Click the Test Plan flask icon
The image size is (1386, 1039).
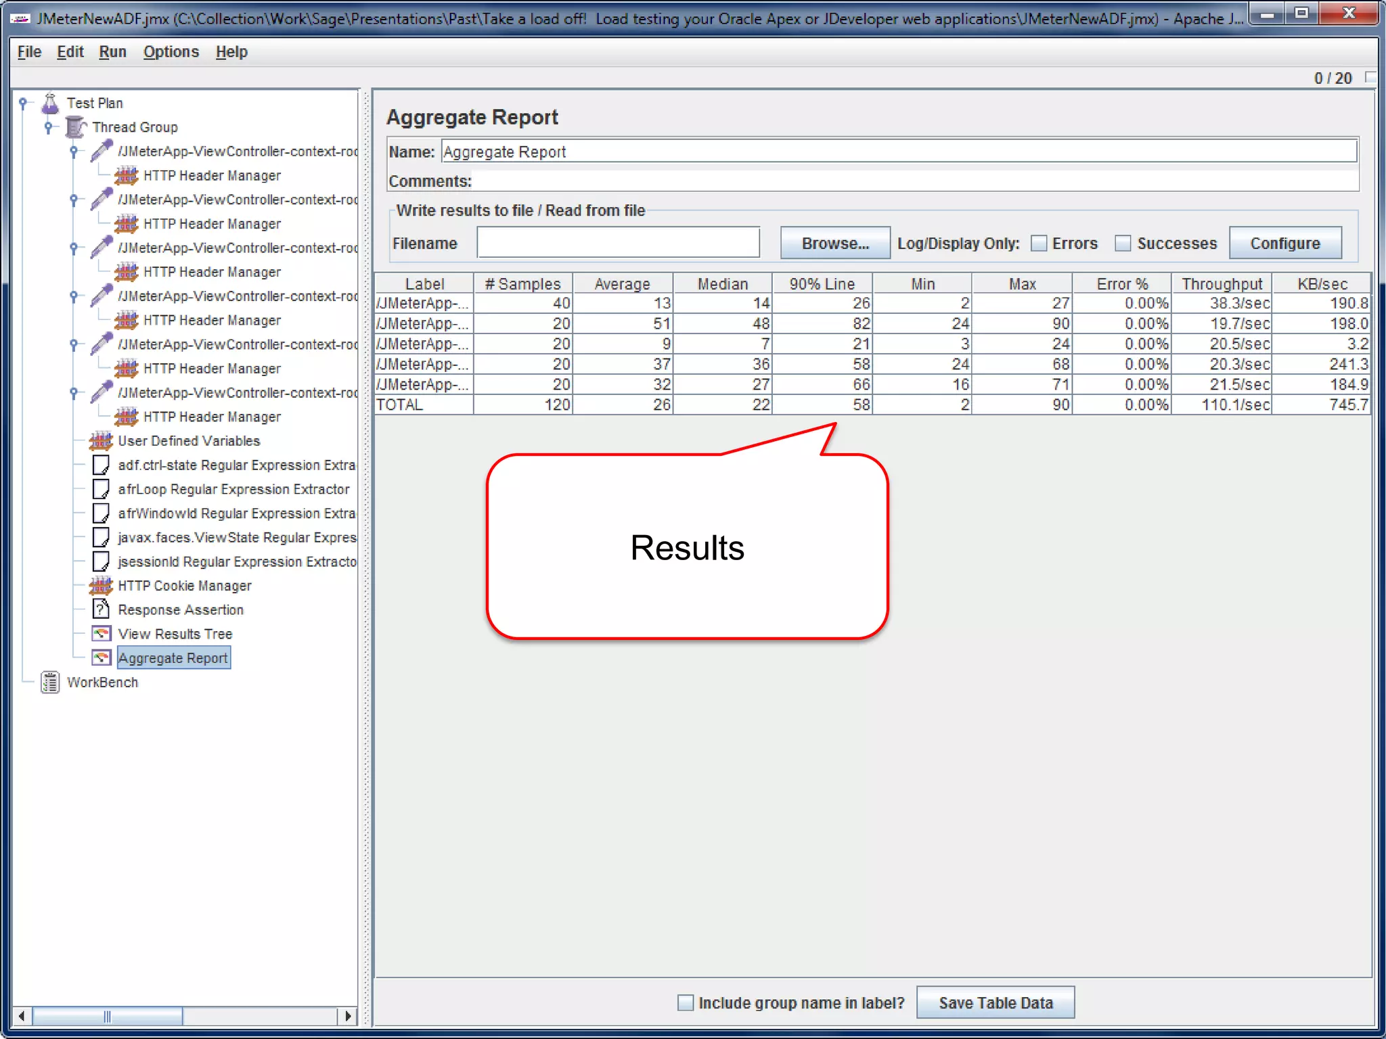pyautogui.click(x=50, y=103)
